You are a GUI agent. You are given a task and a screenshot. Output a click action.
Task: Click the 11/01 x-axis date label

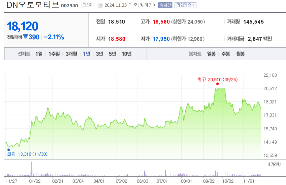[x=249, y=181]
